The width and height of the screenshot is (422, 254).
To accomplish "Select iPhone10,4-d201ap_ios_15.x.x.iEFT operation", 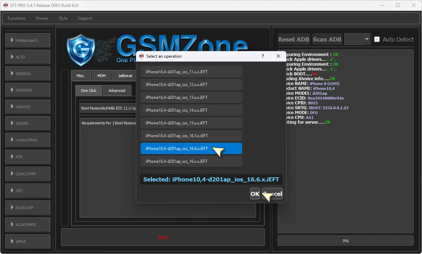I will point(191,123).
